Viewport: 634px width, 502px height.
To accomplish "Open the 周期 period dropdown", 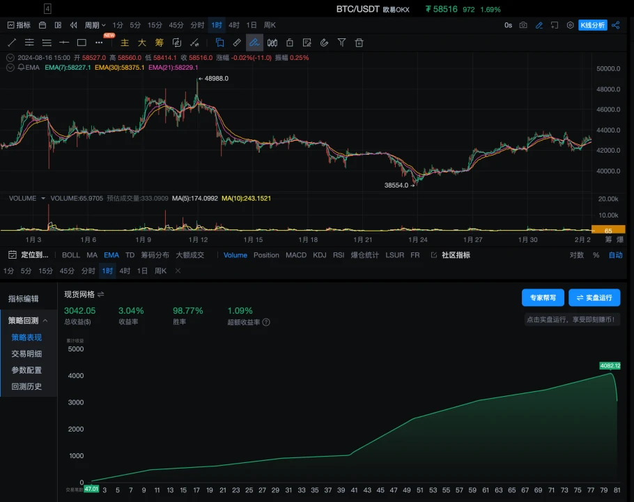I will click(x=95, y=25).
